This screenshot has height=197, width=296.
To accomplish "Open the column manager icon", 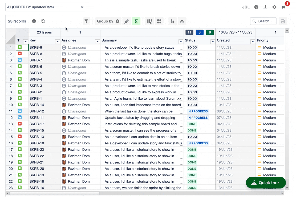I will (x=149, y=21).
